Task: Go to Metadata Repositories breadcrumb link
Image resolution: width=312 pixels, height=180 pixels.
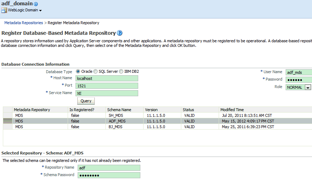Action: [x=24, y=23]
